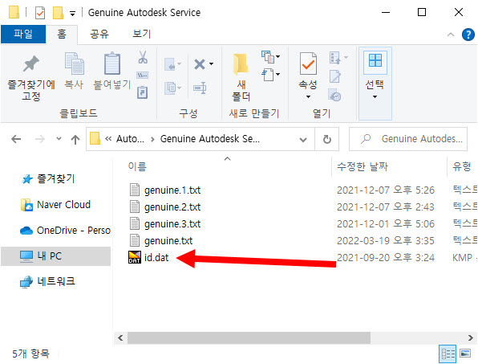Click the previous-breadcrumbs chevron in address bar

(108, 139)
